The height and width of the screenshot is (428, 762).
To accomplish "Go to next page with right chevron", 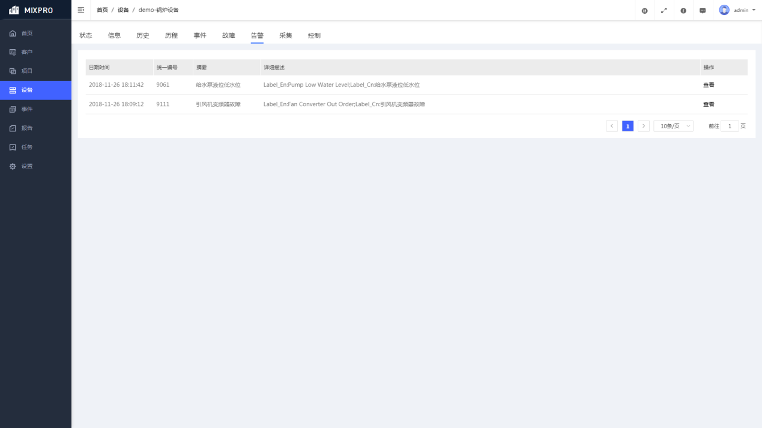I will (x=644, y=126).
